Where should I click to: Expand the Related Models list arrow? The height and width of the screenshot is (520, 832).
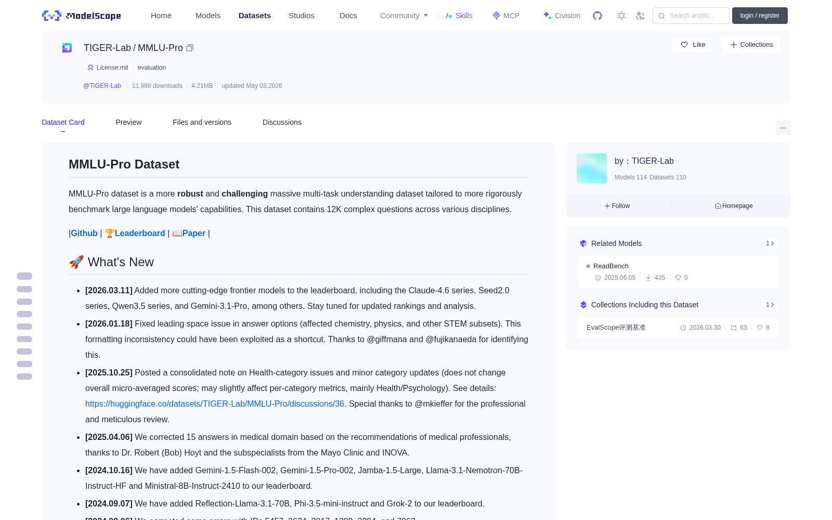[x=770, y=243]
